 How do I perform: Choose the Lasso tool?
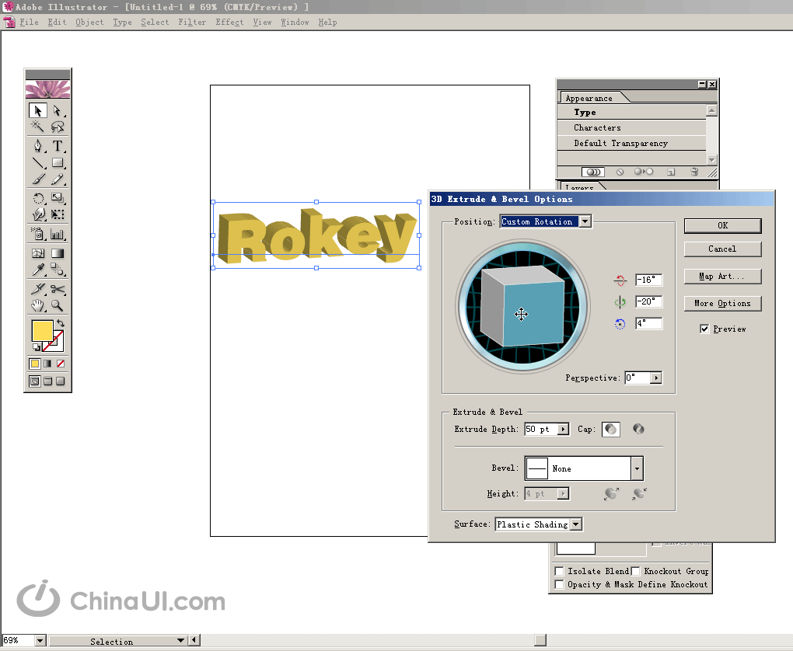coord(58,127)
